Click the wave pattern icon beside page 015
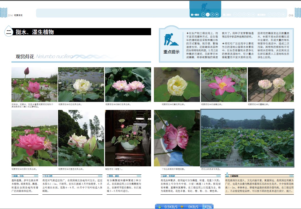301x209 pixels. (297, 13)
